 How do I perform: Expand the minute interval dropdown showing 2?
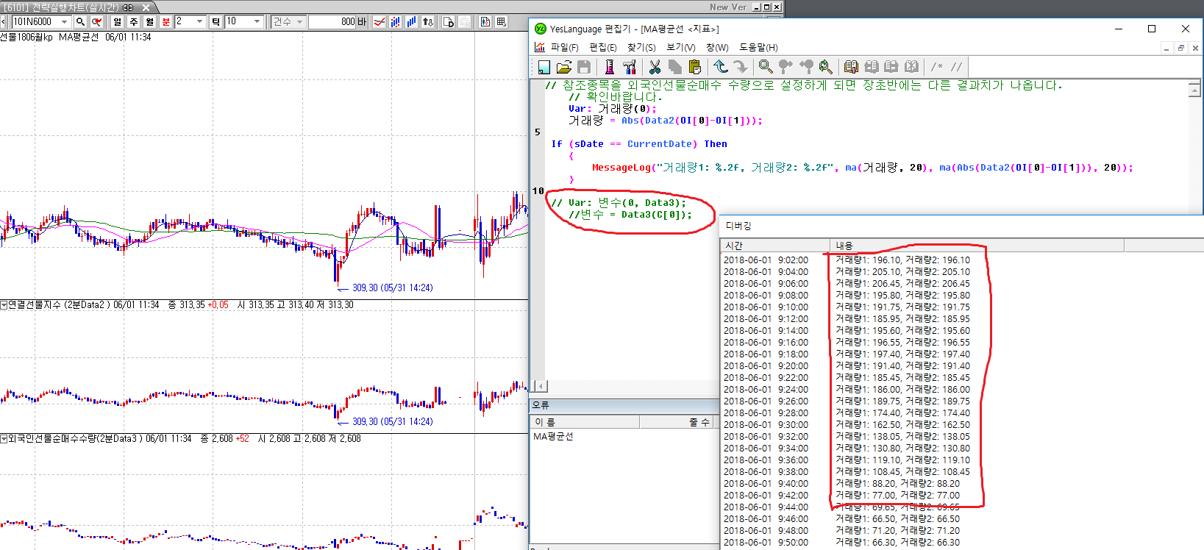(199, 22)
